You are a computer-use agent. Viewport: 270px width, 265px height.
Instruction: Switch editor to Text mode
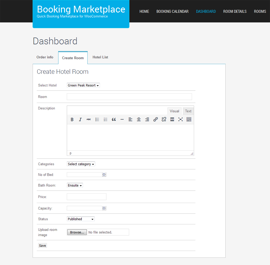pos(188,111)
